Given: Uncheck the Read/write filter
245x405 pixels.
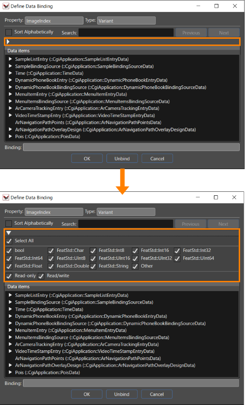Looking at the screenshot, I should (41, 276).
